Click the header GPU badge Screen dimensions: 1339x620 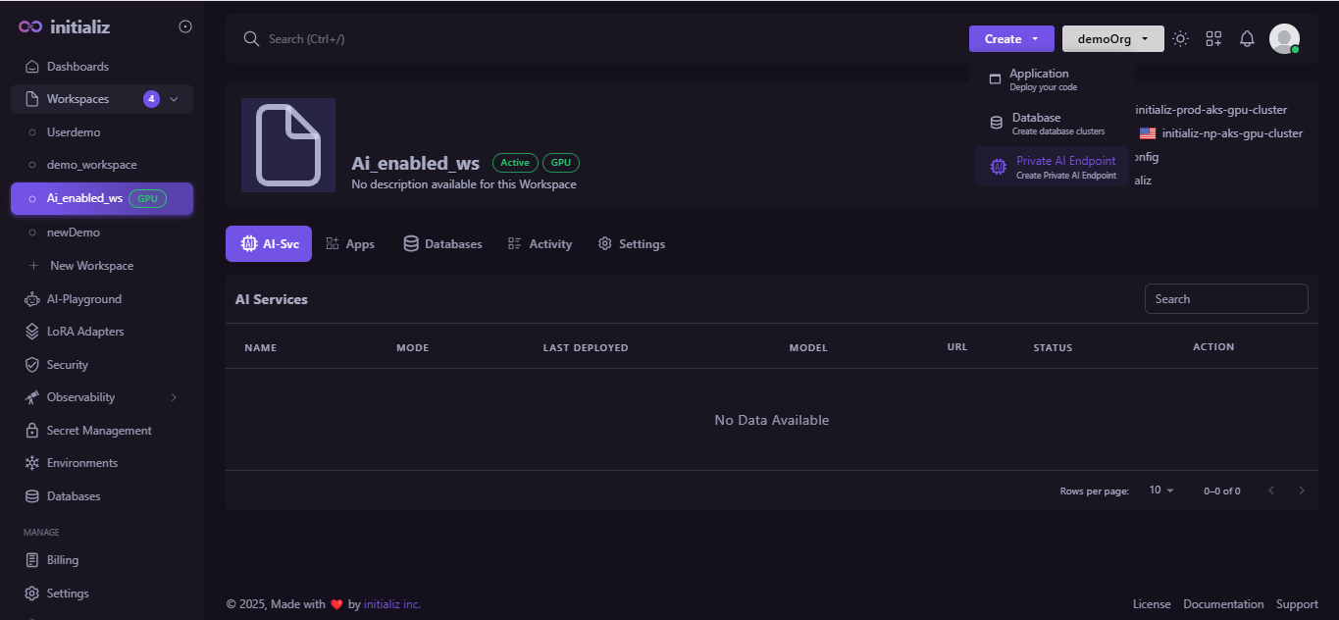click(x=561, y=163)
